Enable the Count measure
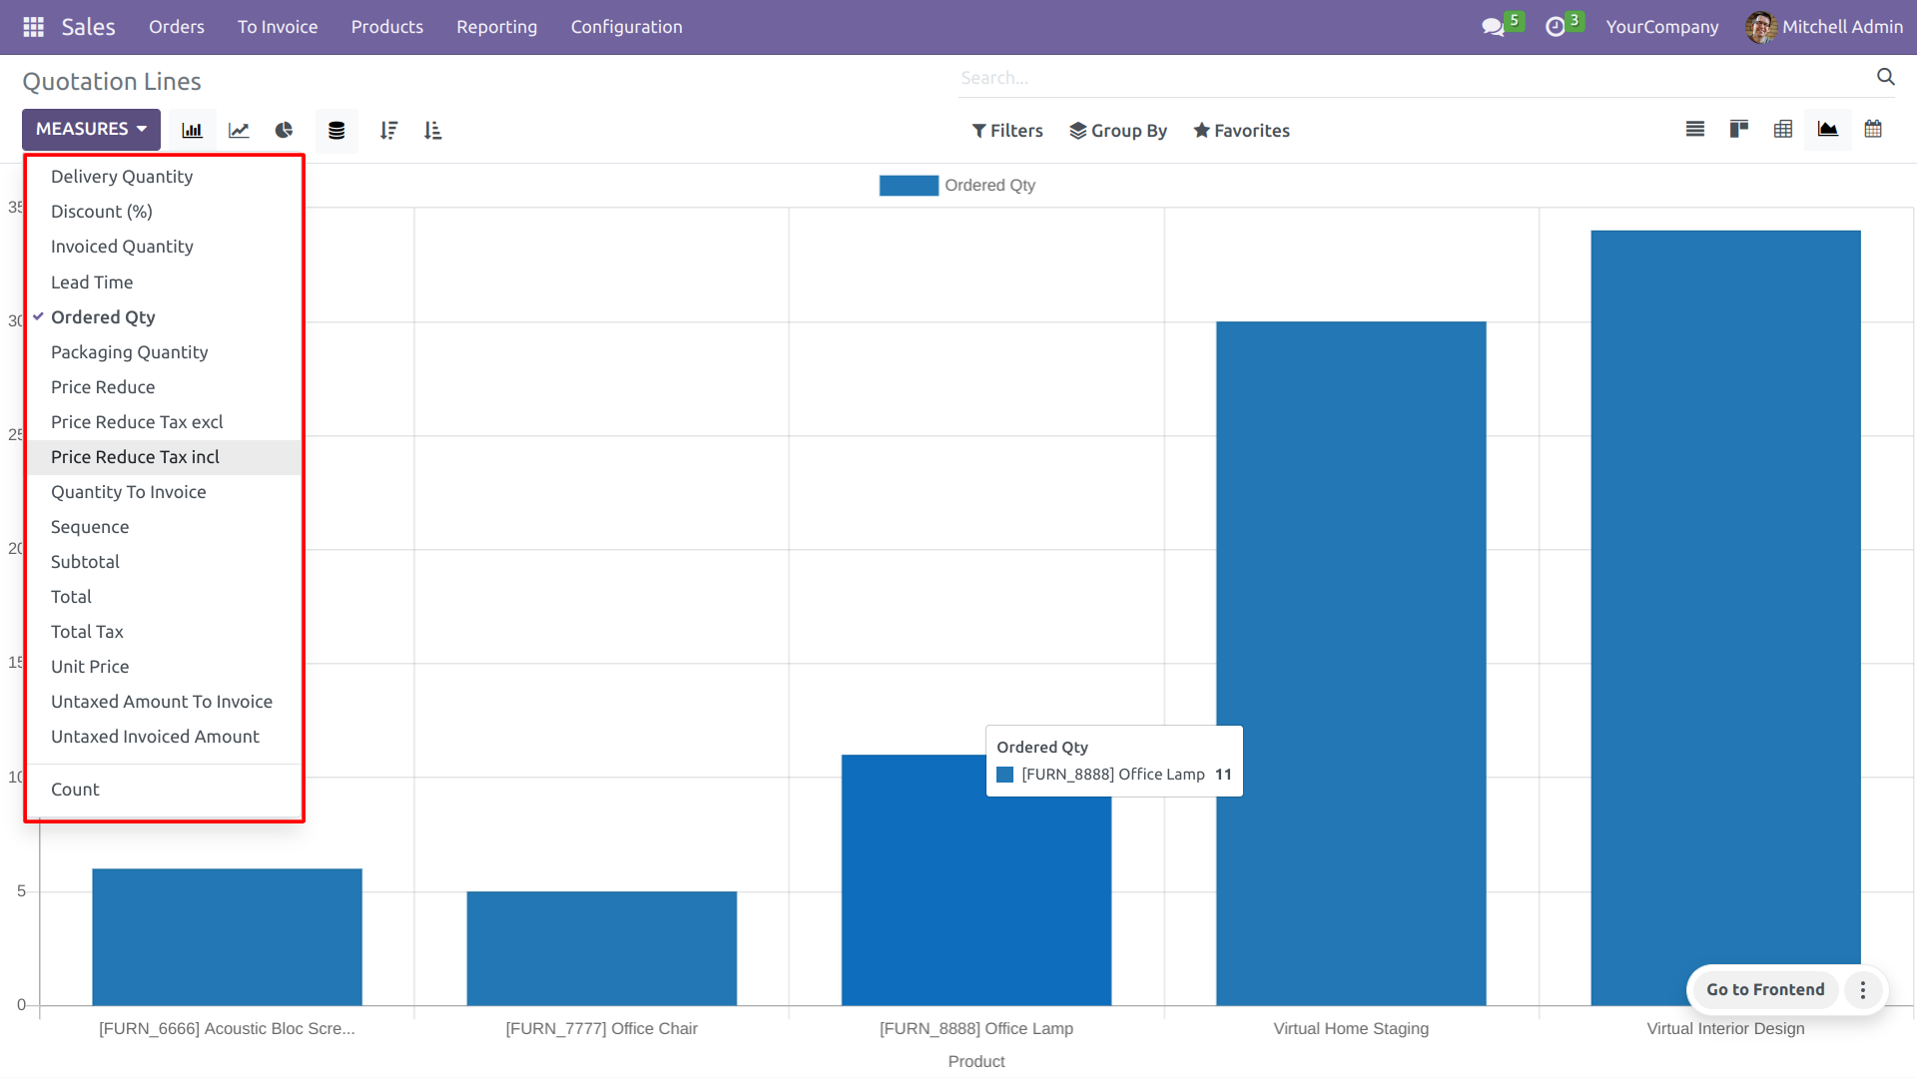Viewport: 1917px width, 1078px height. 75,790
